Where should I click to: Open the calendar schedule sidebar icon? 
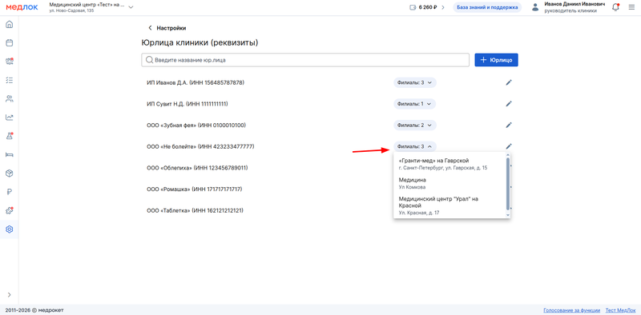pyautogui.click(x=9, y=43)
